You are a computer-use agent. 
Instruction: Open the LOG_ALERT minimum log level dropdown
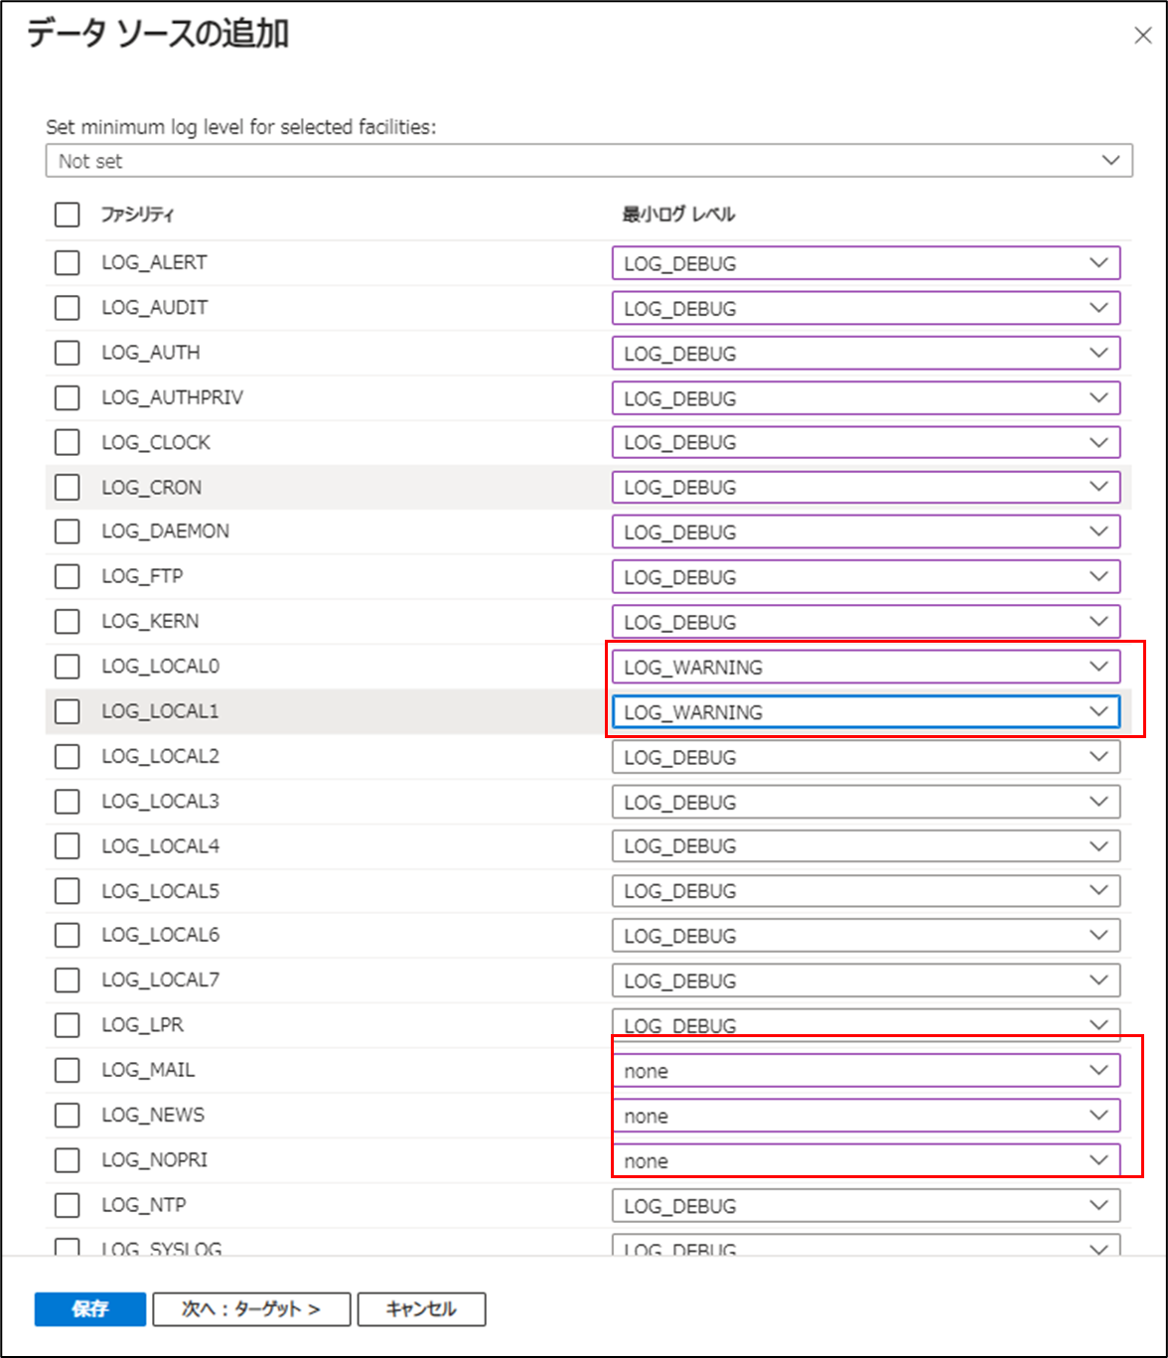point(865,262)
